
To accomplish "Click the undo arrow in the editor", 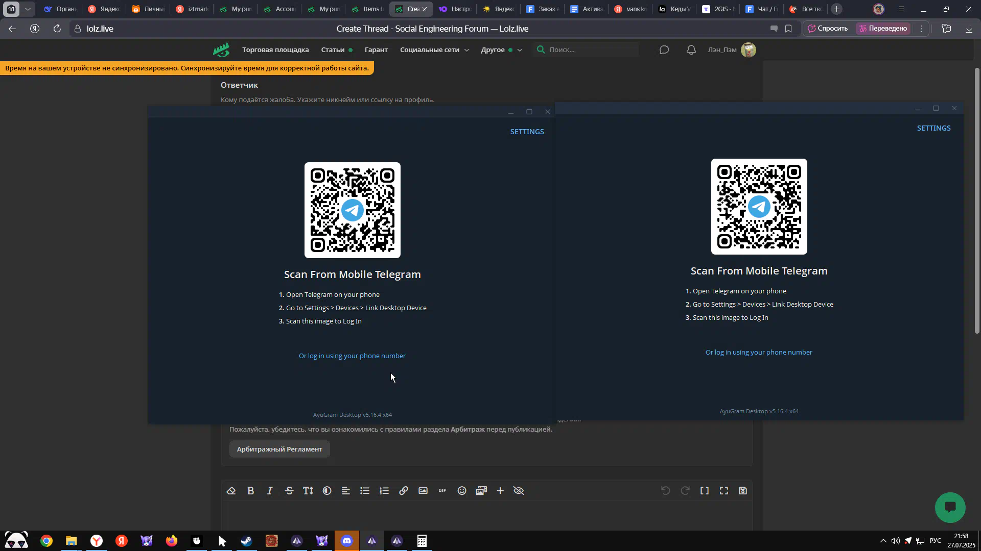I will 666,491.
